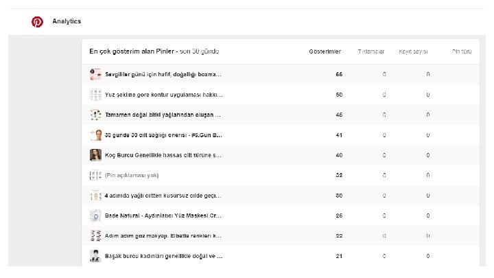Open the 4 adımda yağlı ciltten thumbnail

(95, 195)
